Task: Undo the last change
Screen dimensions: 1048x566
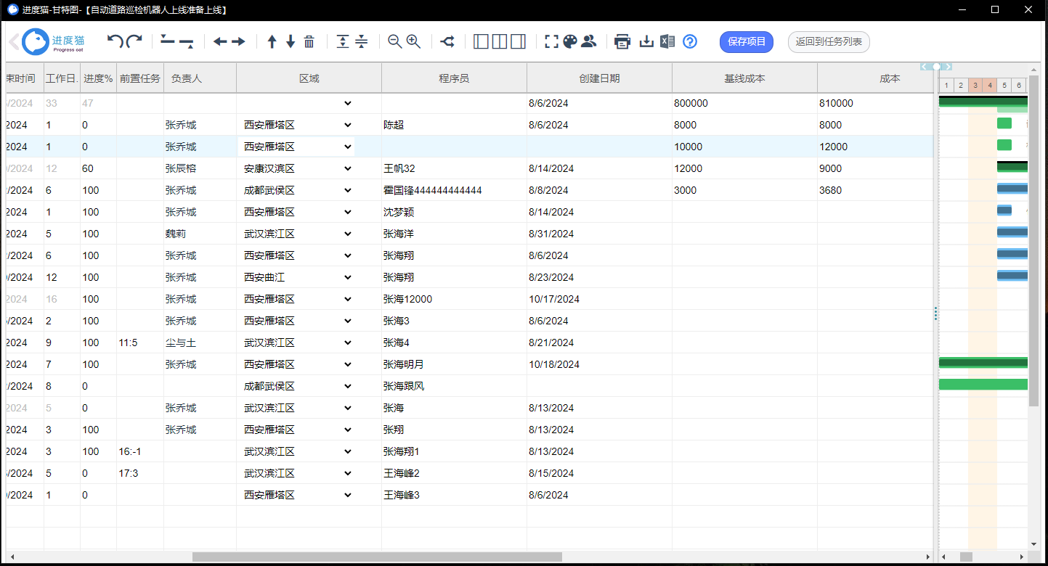Action: click(115, 42)
